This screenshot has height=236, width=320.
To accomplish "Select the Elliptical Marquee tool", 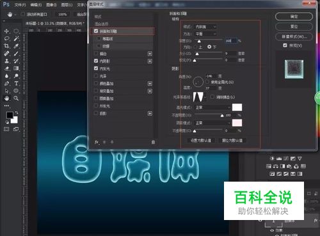I will (16, 31).
